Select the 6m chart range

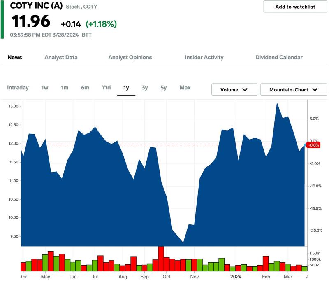click(85, 88)
